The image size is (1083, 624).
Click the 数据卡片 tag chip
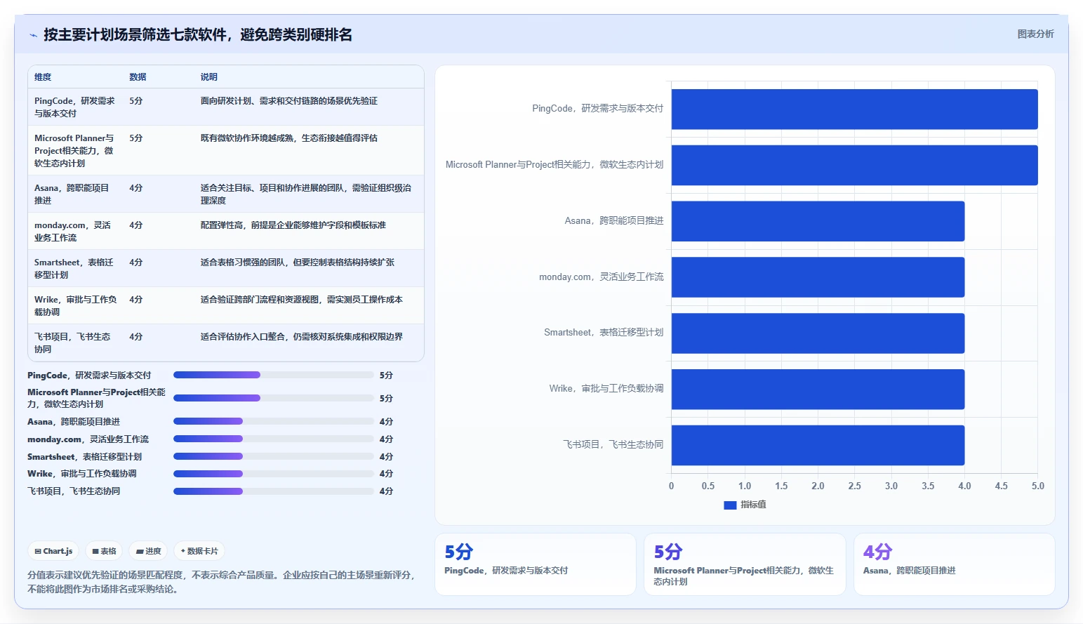coord(199,551)
